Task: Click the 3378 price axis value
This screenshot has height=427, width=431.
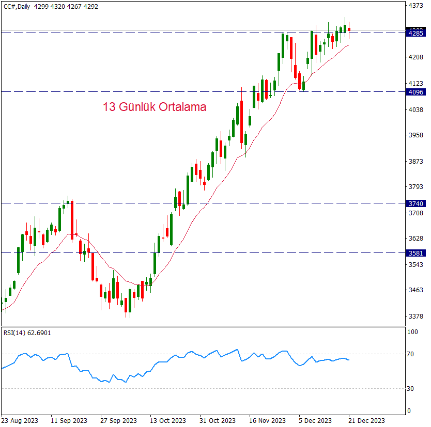Action: coord(416,317)
